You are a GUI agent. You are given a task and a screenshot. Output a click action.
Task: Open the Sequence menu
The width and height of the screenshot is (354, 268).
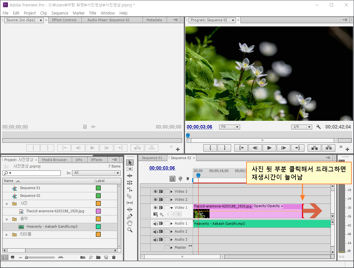click(x=60, y=13)
